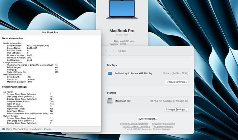Screen dimensions: 238x140
Task: Click the large MacBook Pro heading
Action: (122, 31)
